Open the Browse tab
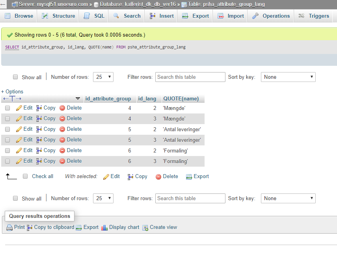The image size is (337, 262). point(19,16)
